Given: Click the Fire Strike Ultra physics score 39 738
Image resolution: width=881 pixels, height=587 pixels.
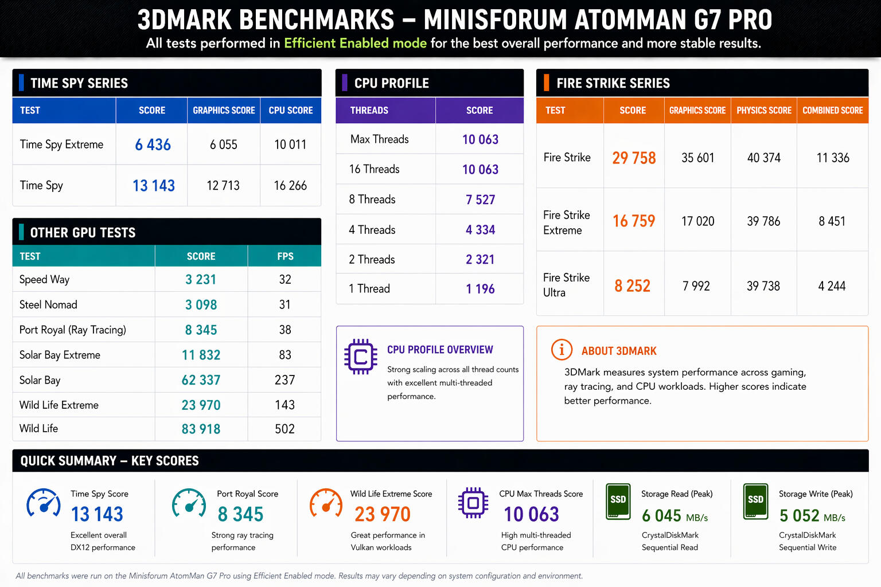Looking at the screenshot, I should click(763, 286).
